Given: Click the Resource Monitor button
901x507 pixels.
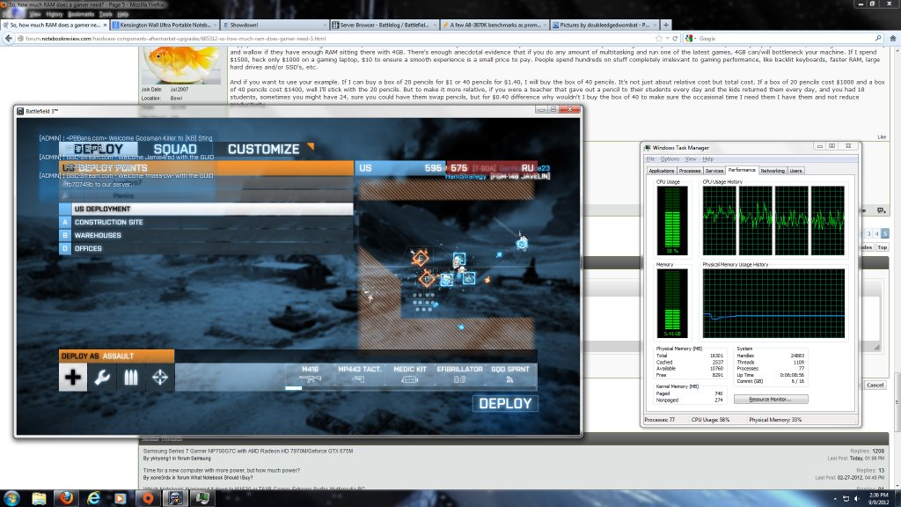Looking at the screenshot, I should click(771, 399).
